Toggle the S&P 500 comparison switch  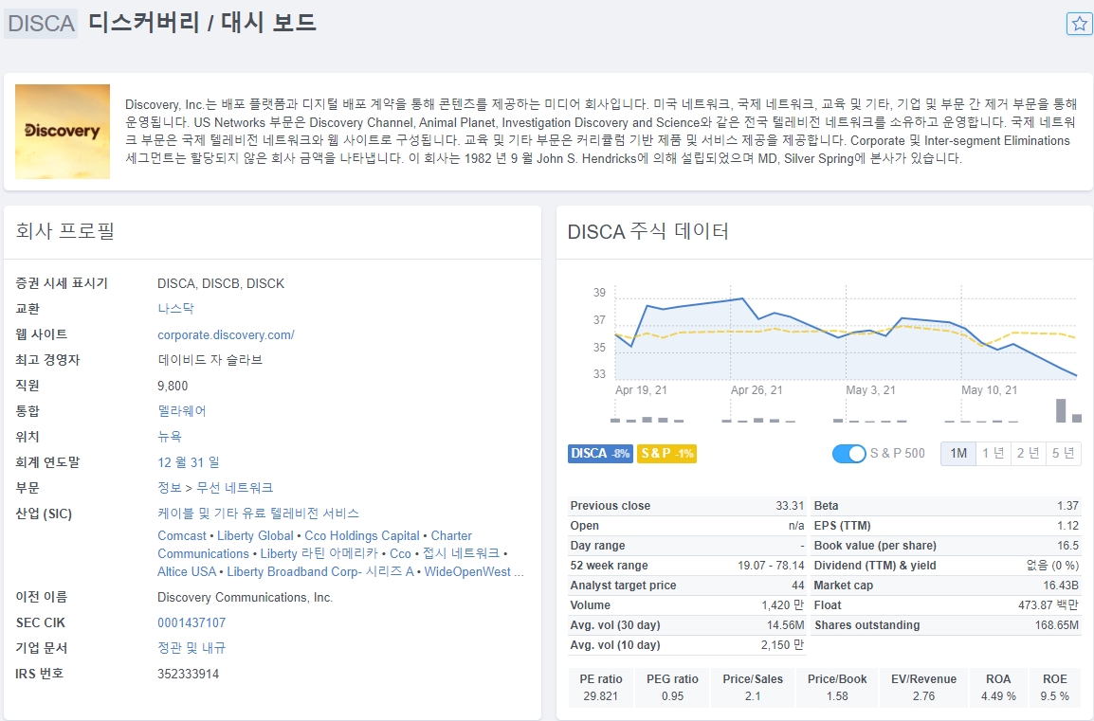(848, 453)
